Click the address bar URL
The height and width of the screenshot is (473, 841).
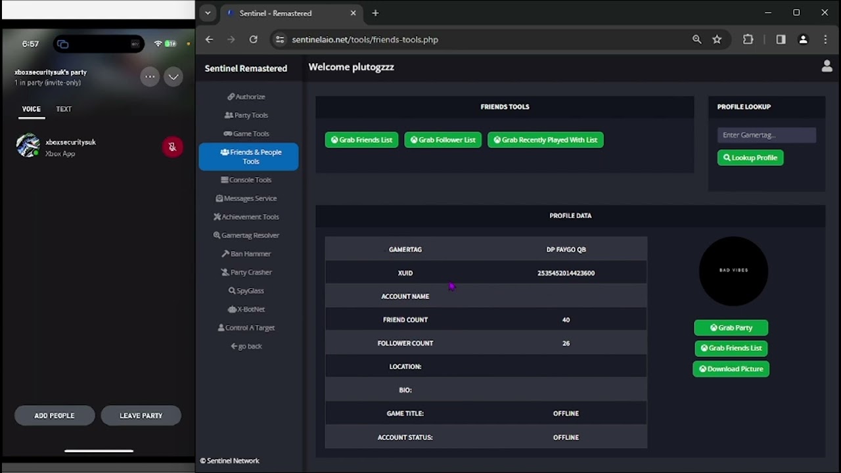[x=365, y=39]
